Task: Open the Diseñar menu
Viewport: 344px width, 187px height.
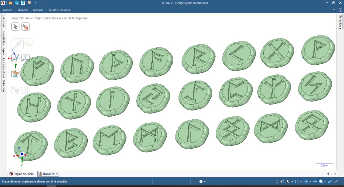Action: [x=23, y=10]
